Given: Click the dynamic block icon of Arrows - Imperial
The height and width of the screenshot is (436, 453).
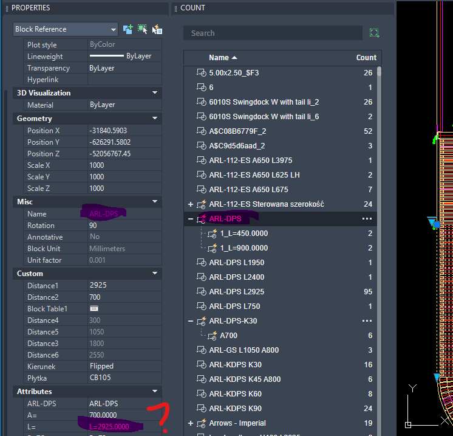Looking at the screenshot, I should pos(202,423).
